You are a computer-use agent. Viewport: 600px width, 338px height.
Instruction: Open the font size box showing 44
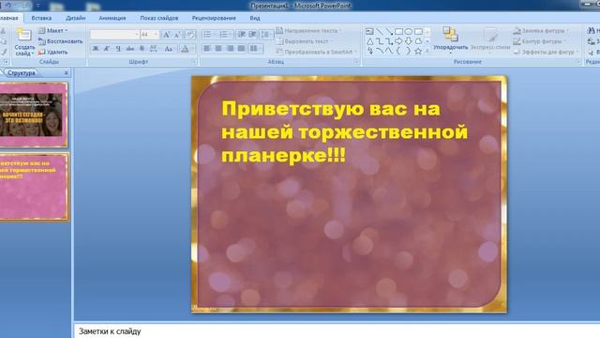point(149,35)
